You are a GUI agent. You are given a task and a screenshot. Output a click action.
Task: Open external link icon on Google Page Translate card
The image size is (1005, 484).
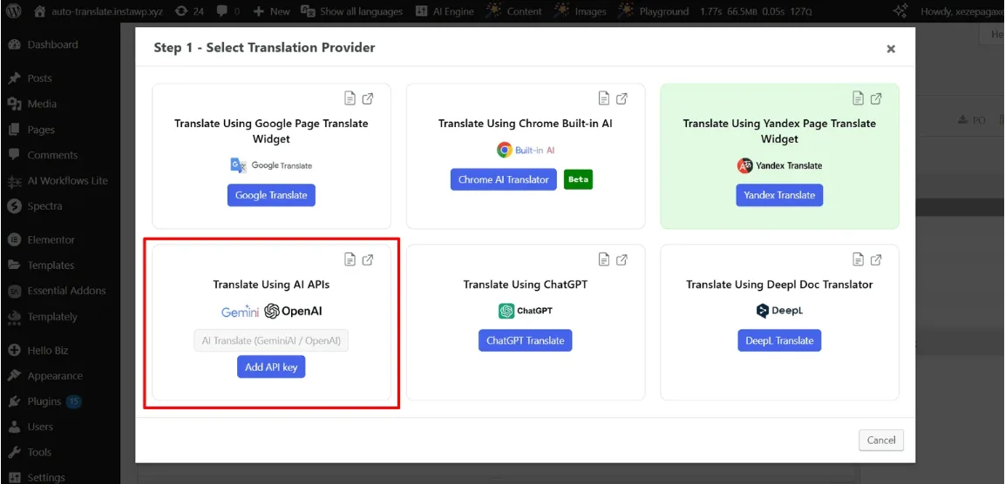(x=368, y=98)
